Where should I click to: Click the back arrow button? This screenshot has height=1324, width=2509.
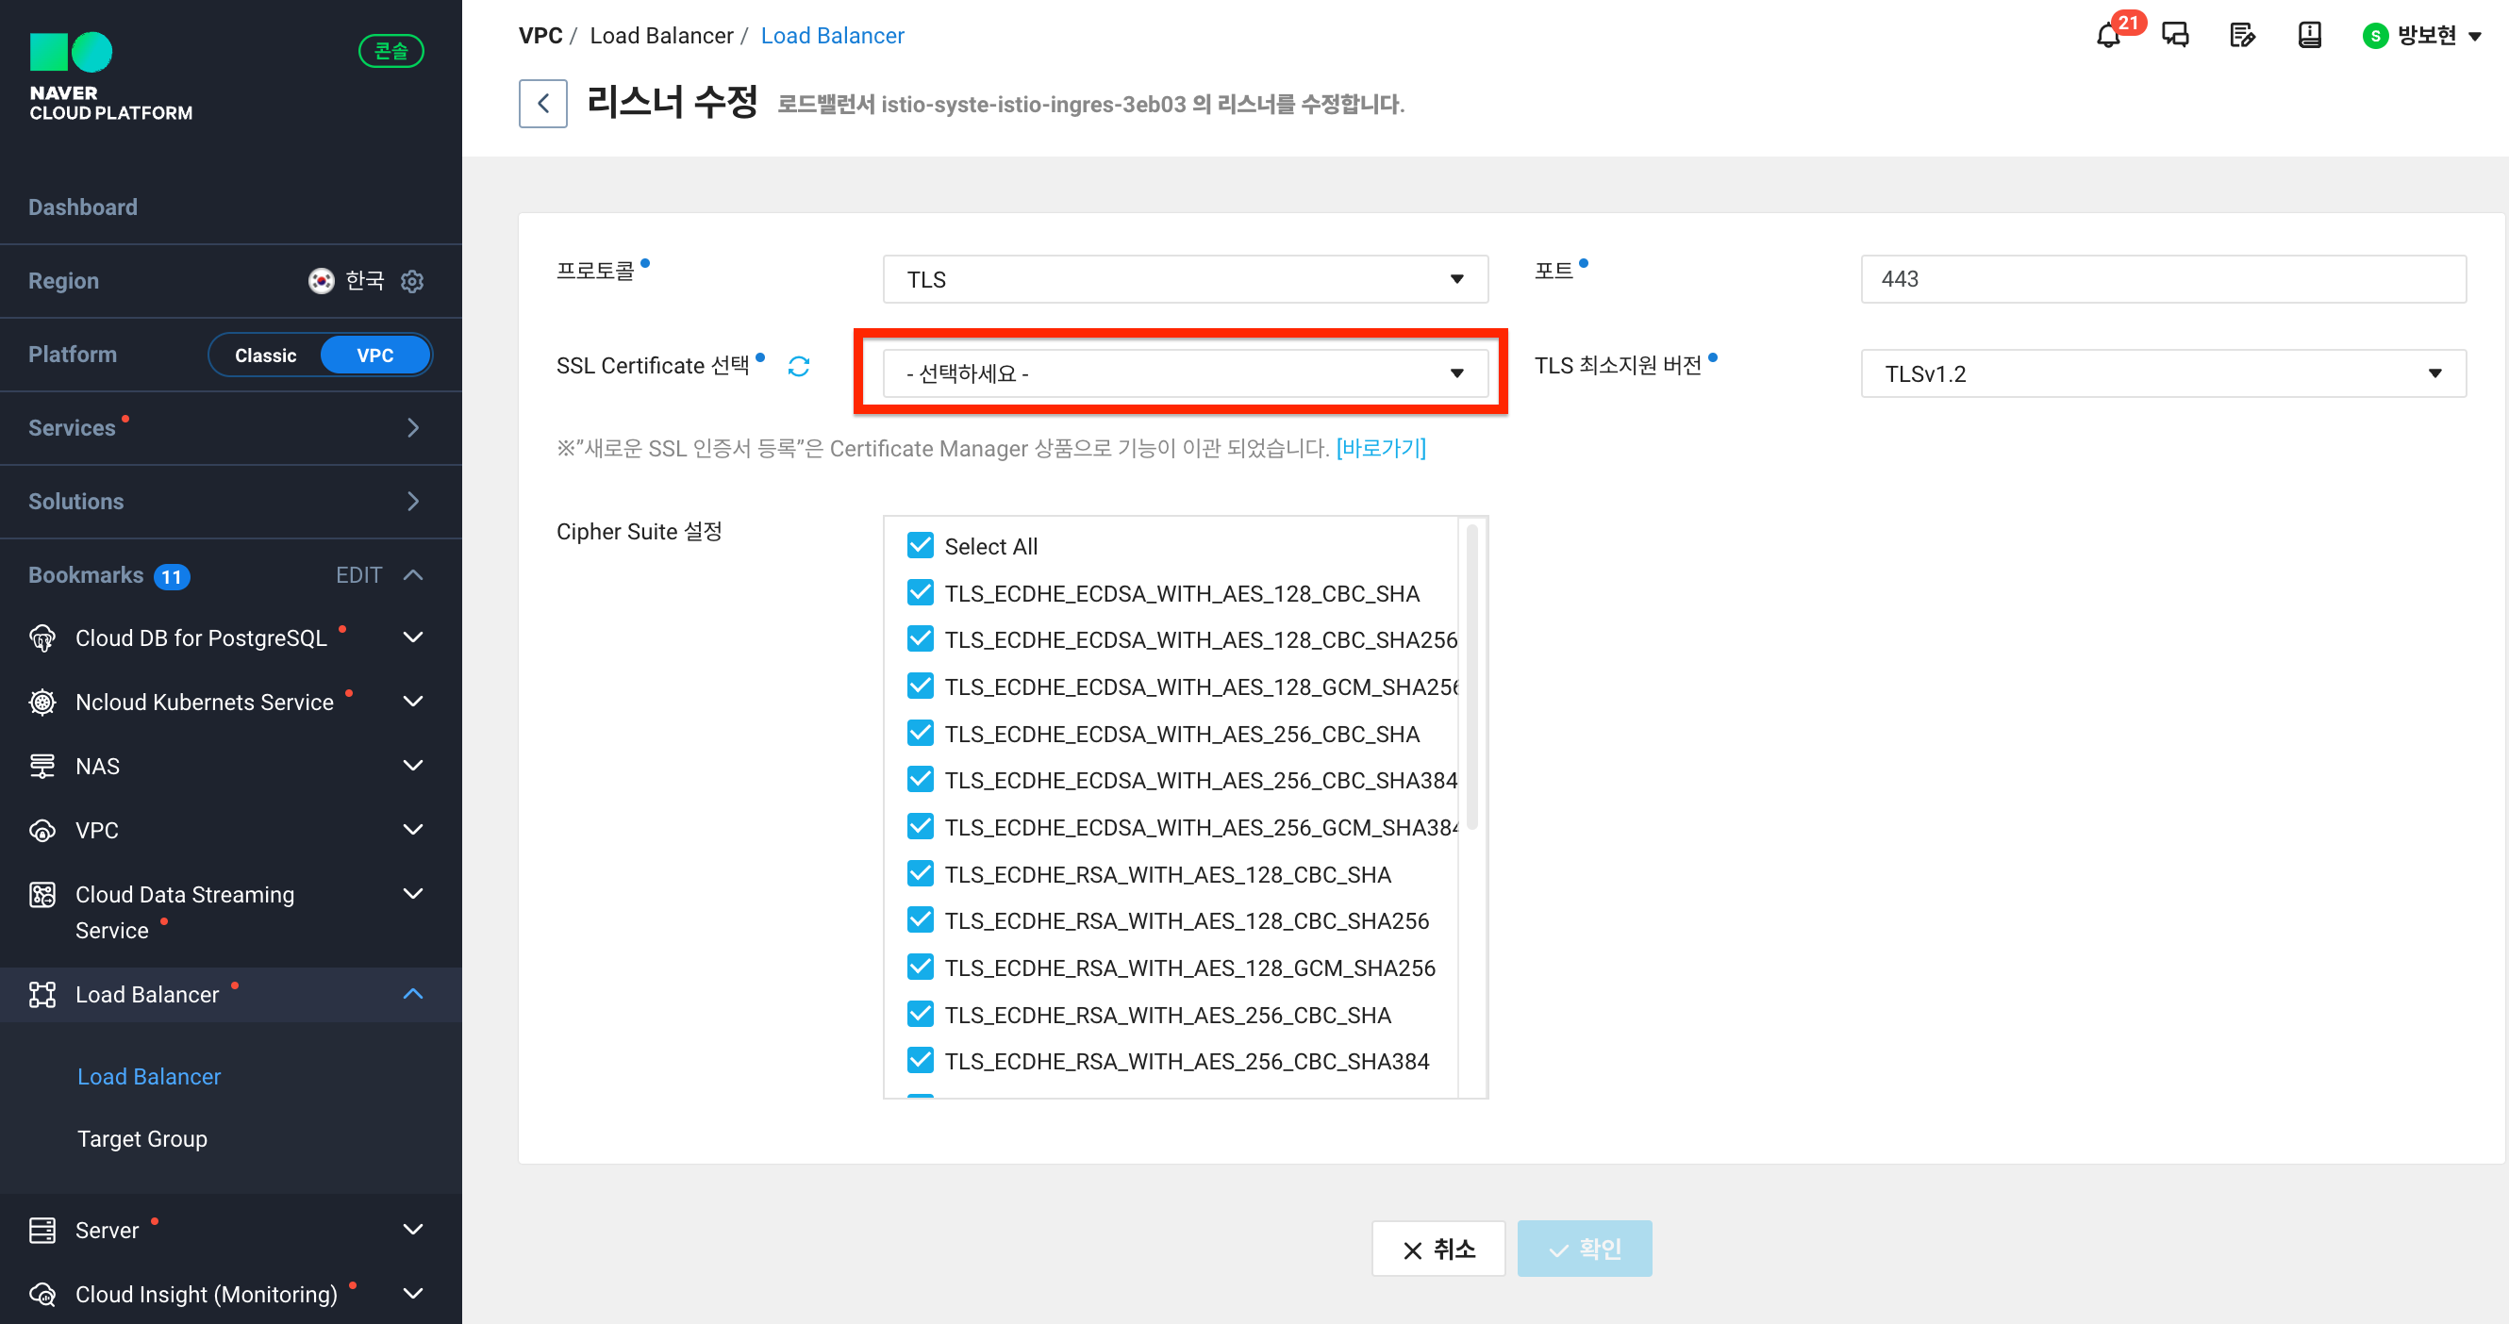coord(542,103)
